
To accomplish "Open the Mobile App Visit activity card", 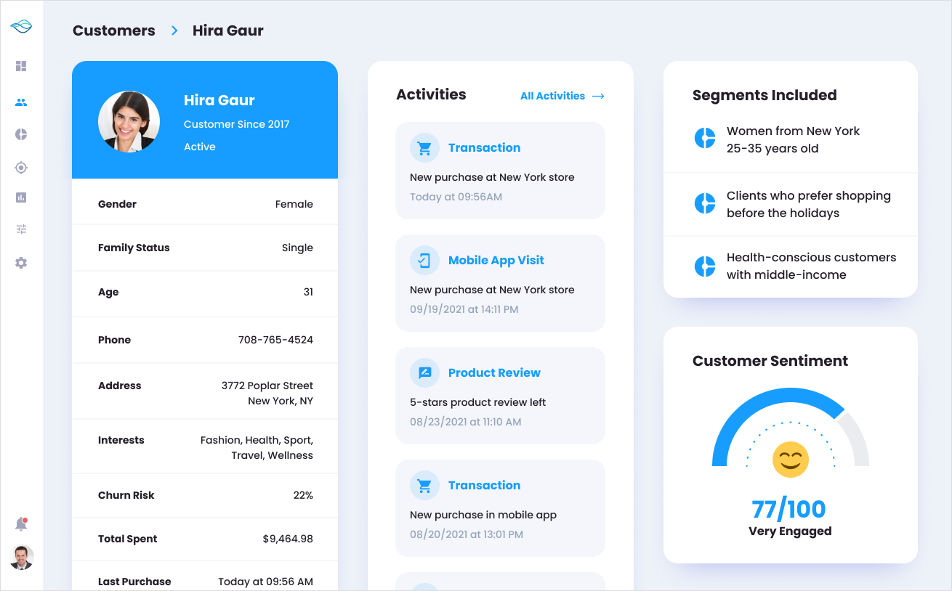I will 500,283.
